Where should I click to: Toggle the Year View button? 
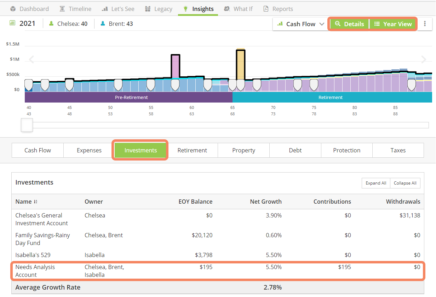tap(393, 24)
